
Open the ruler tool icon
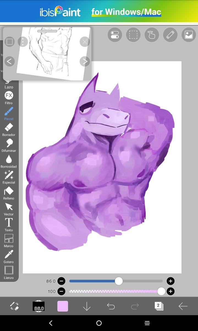coord(170,35)
